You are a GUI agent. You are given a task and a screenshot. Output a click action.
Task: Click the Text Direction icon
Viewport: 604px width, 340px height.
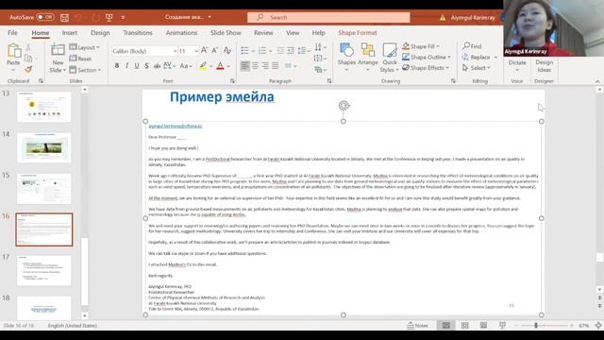pos(319,47)
